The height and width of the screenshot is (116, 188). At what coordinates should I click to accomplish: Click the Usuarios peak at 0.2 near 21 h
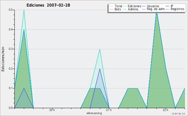click(x=100, y=69)
